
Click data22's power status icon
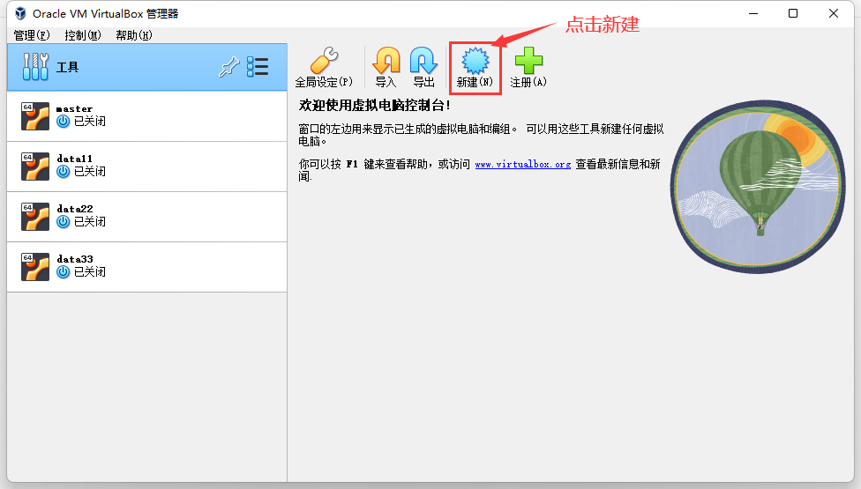[x=64, y=221]
